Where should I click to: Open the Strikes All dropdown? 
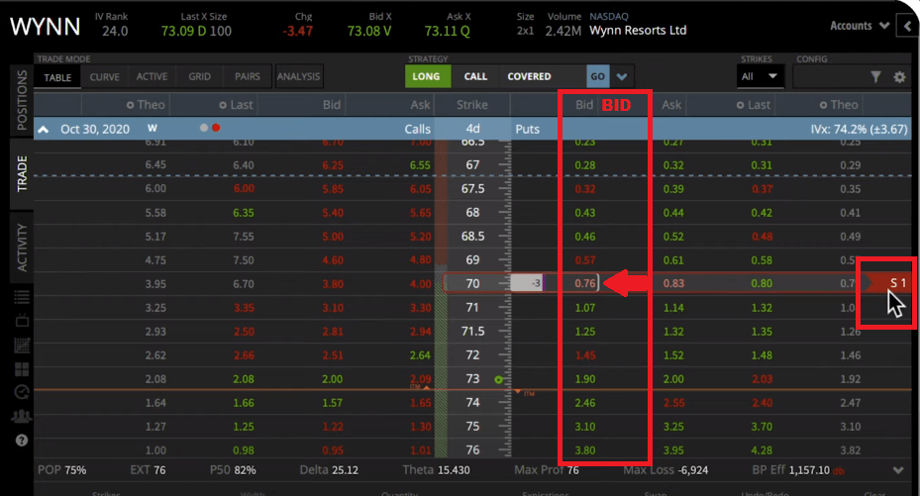[x=761, y=76]
